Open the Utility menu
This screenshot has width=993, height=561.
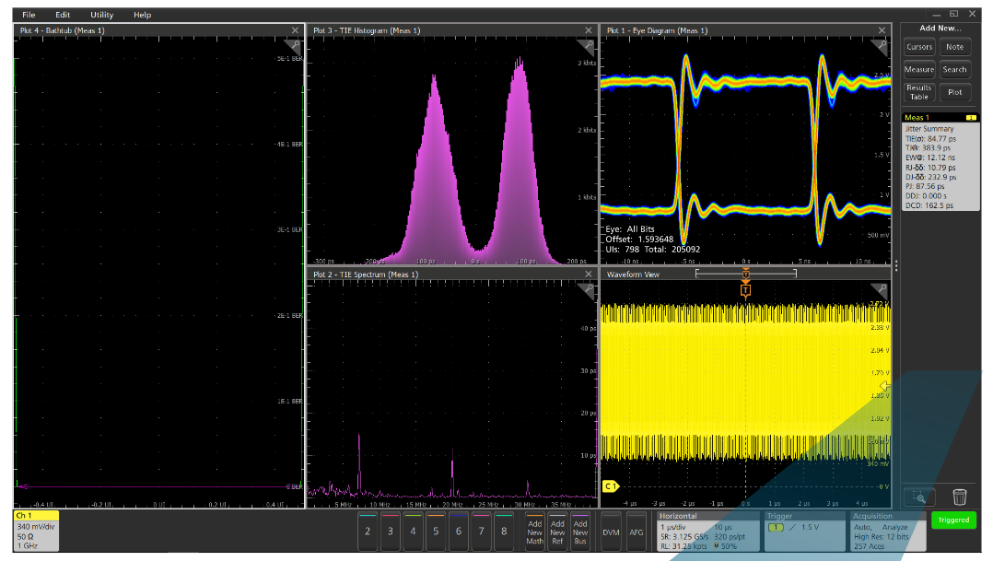click(x=101, y=15)
